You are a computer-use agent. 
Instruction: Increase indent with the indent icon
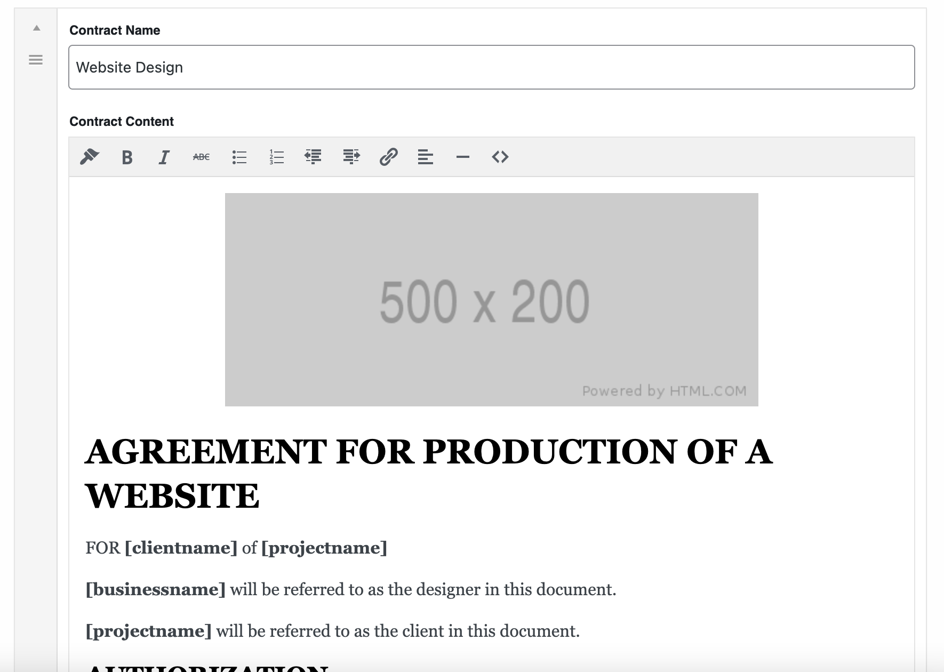351,157
